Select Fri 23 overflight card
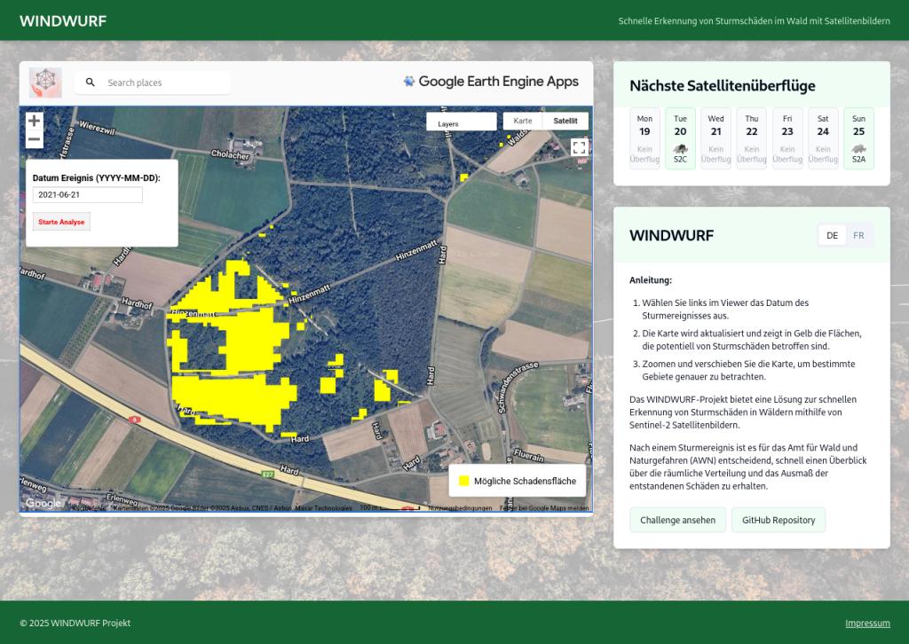This screenshot has width=909, height=644. tap(787, 138)
